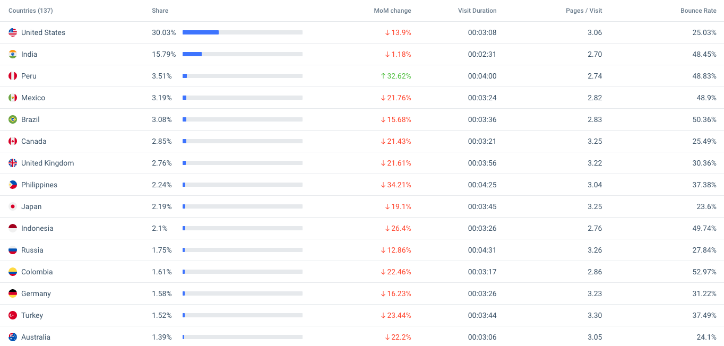Click the Brazil flag icon
This screenshot has width=724, height=346.
(x=13, y=119)
